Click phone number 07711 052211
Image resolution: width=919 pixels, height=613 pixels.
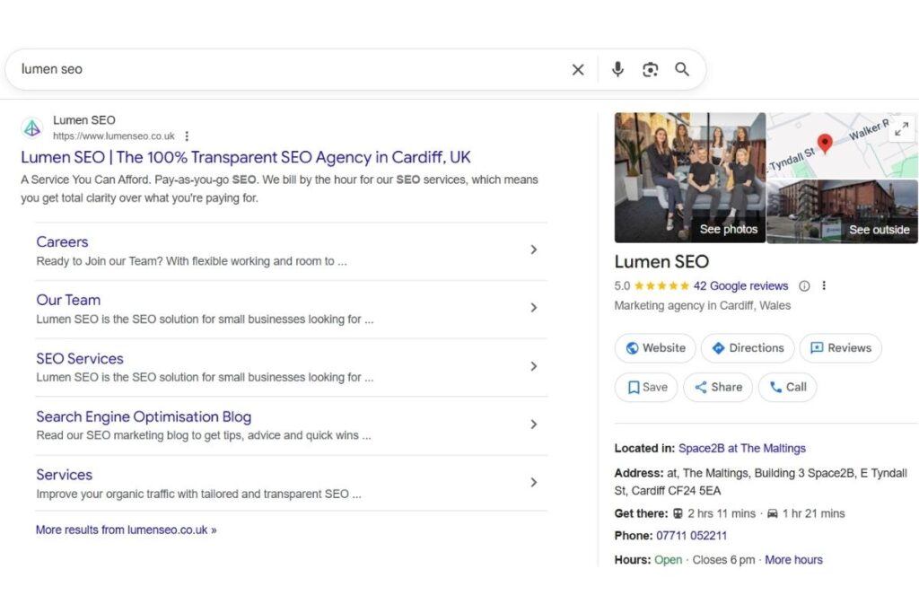click(692, 536)
